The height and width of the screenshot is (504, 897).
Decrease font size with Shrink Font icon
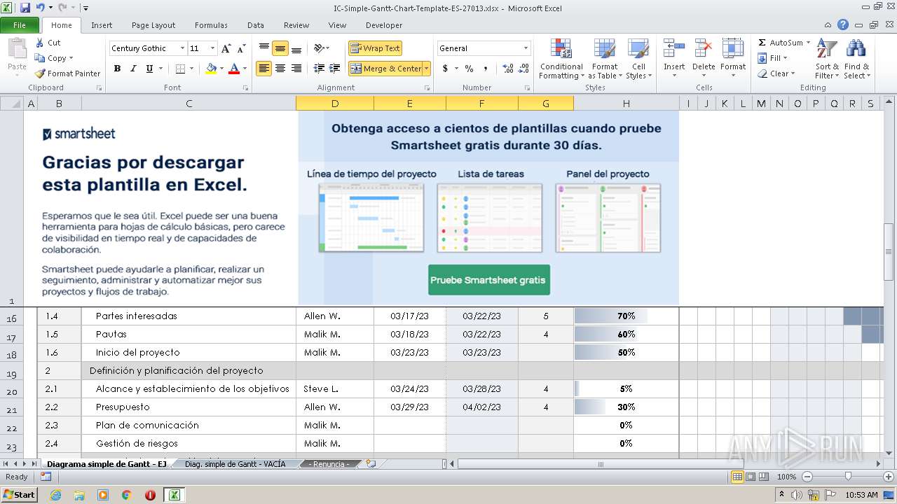click(x=241, y=48)
